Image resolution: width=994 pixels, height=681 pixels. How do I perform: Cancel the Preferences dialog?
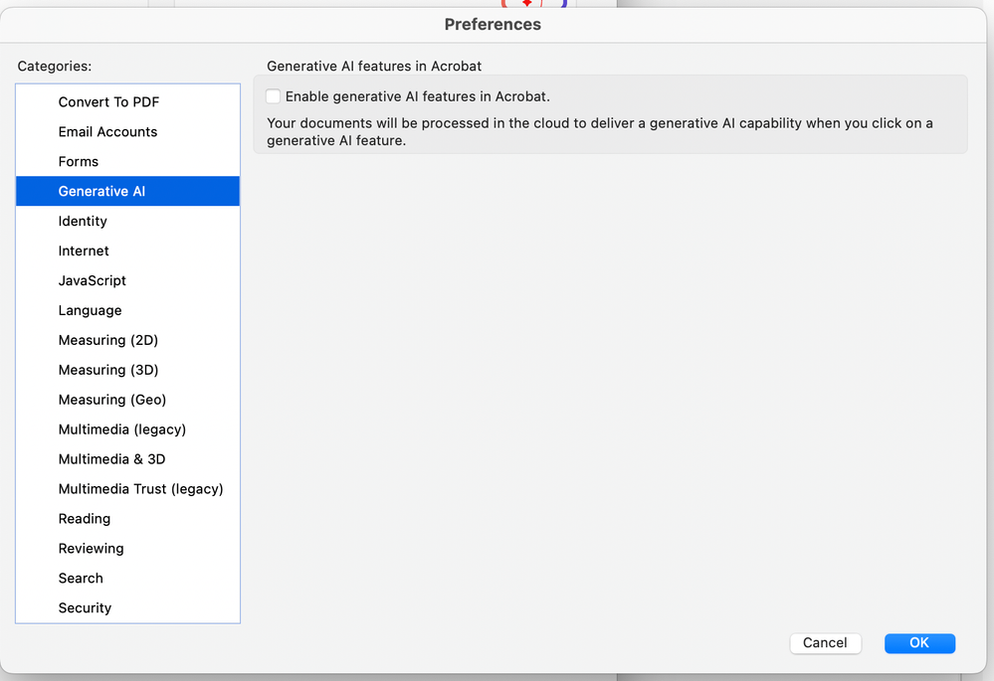(x=825, y=643)
